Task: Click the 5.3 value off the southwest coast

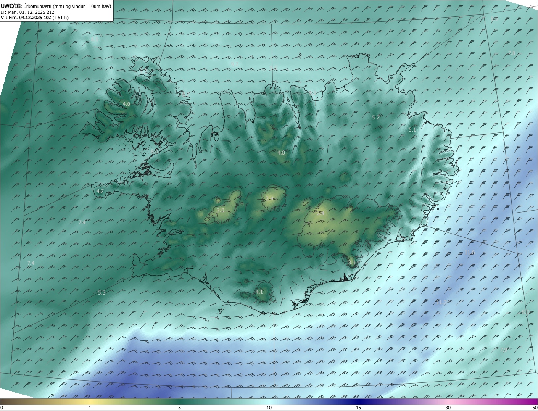Action: pos(102,292)
